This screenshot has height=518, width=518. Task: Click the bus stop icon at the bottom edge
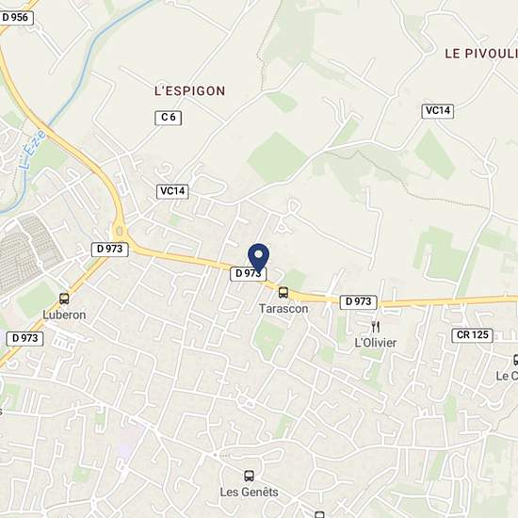(319, 514)
